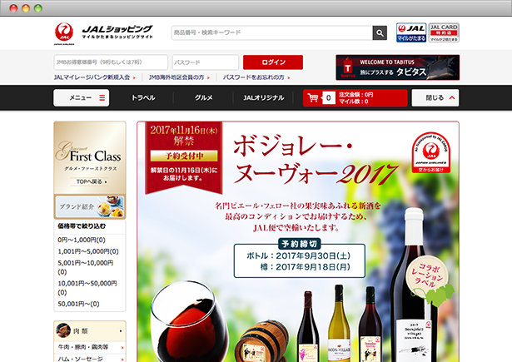The height and width of the screenshot is (362, 512).
Task: Click the コラボレーションラベル sticker on bottle
Action: [x=427, y=275]
